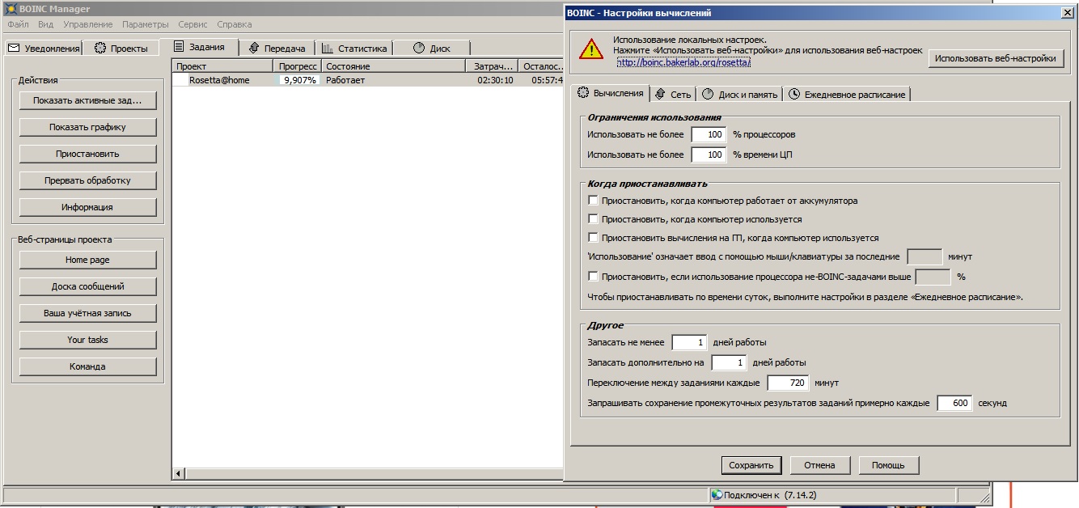Click the Отмена button
Image resolution: width=1079 pixels, height=508 pixels.
click(820, 465)
